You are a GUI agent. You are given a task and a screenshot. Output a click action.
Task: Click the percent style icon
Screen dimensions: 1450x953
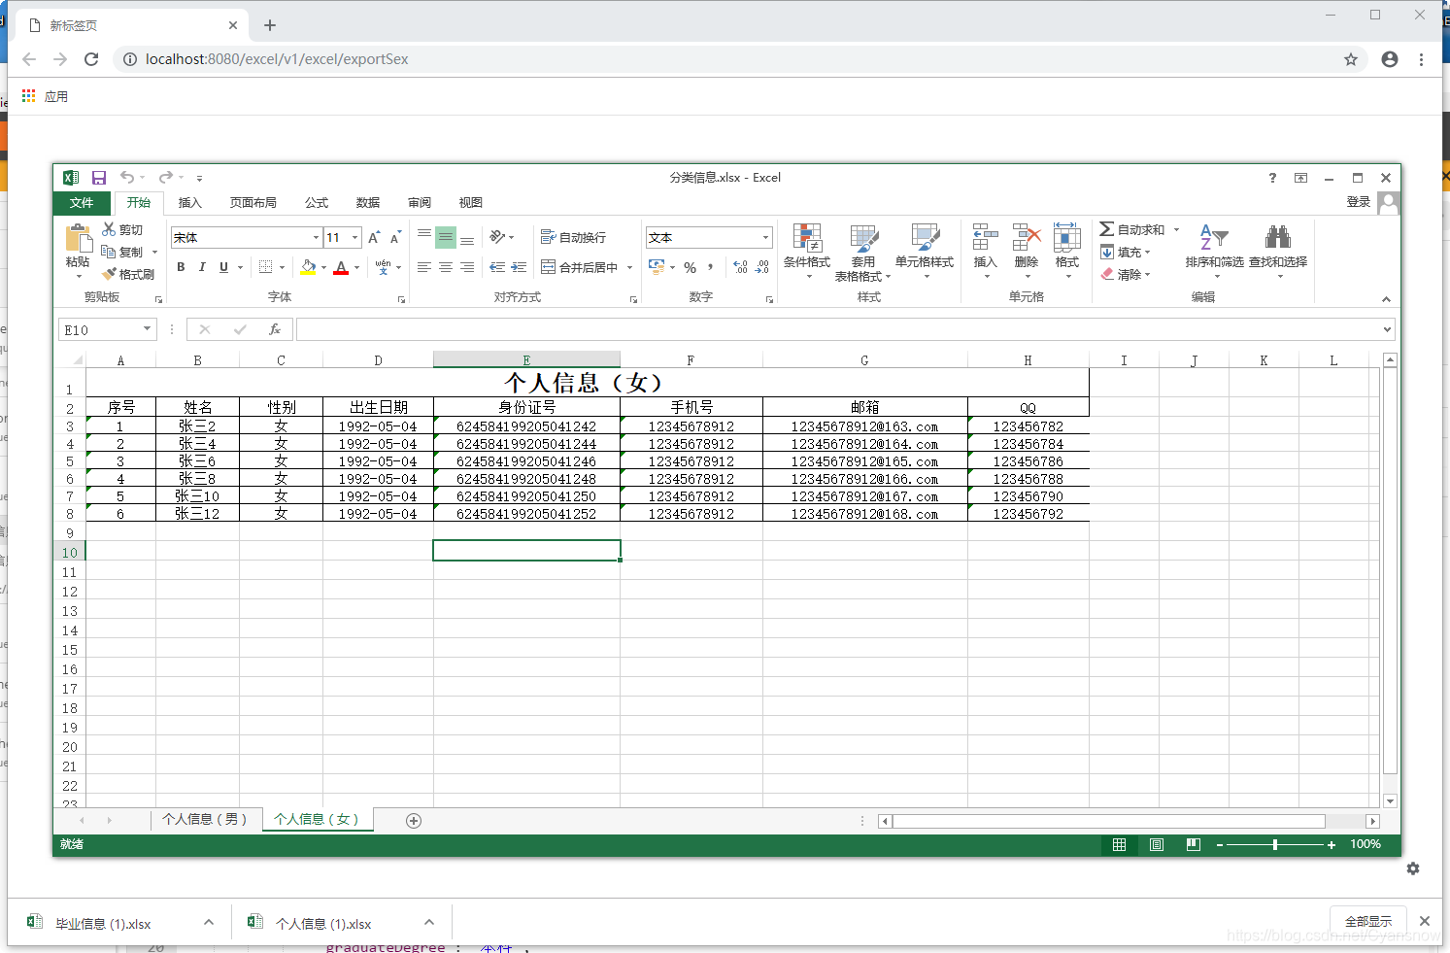pyautogui.click(x=690, y=267)
